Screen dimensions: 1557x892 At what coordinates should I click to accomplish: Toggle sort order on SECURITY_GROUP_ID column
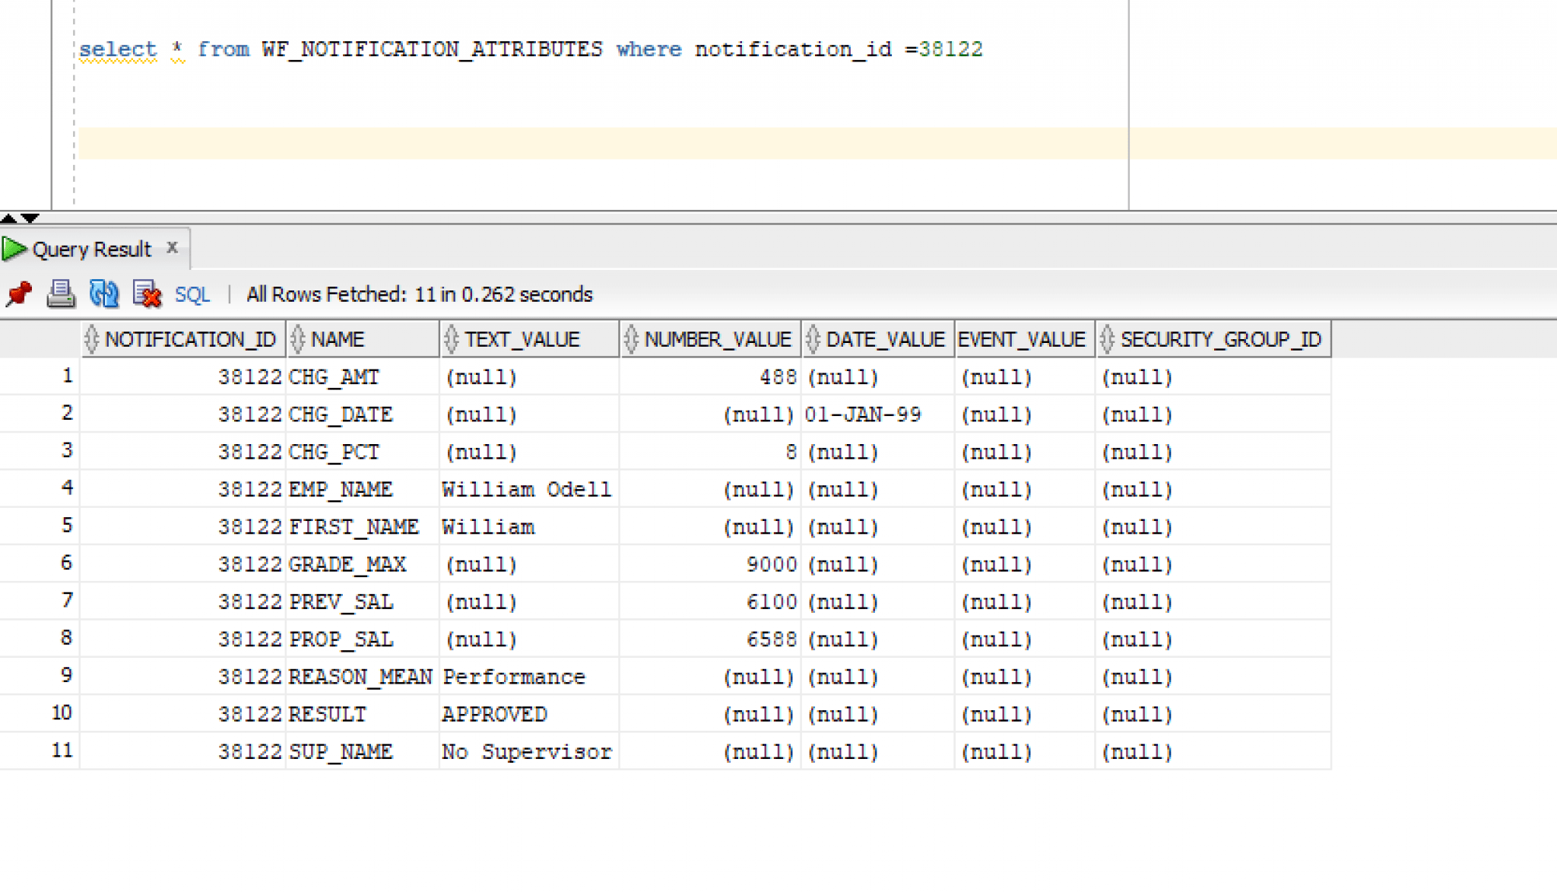point(1107,339)
